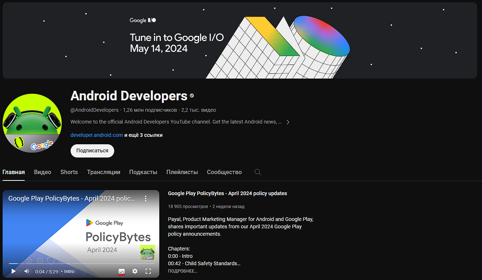Open the video player settings gear
The height and width of the screenshot is (280, 482).
(x=135, y=271)
